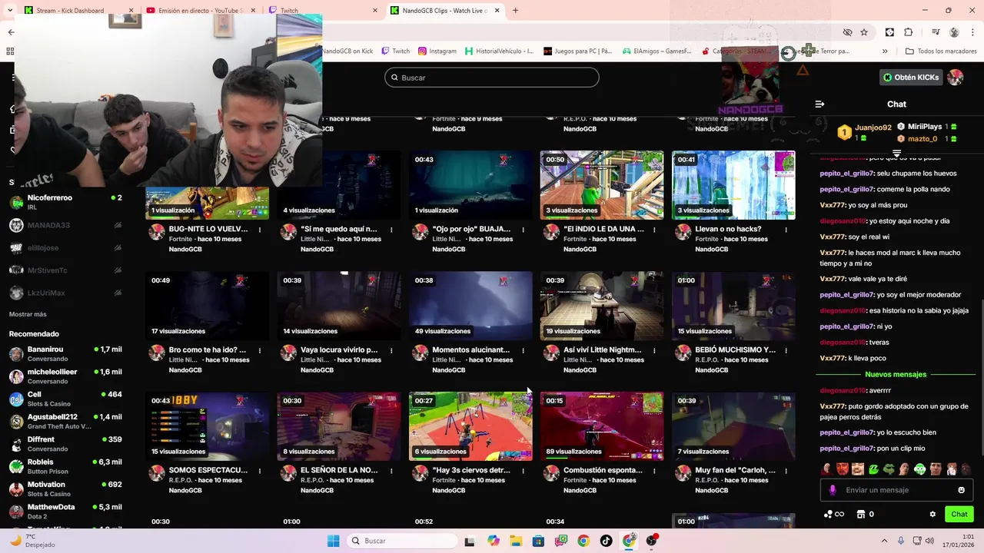Open Bananirou recommended channel

65,354
